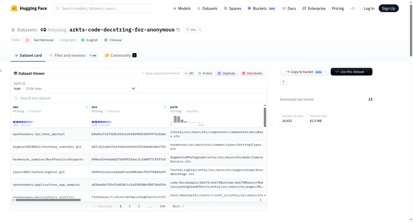The image size is (413, 222).
Task: Switch to Files and versions tab
Action: tap(73, 55)
